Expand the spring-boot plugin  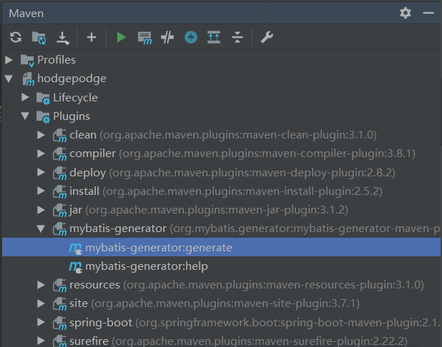tap(41, 322)
